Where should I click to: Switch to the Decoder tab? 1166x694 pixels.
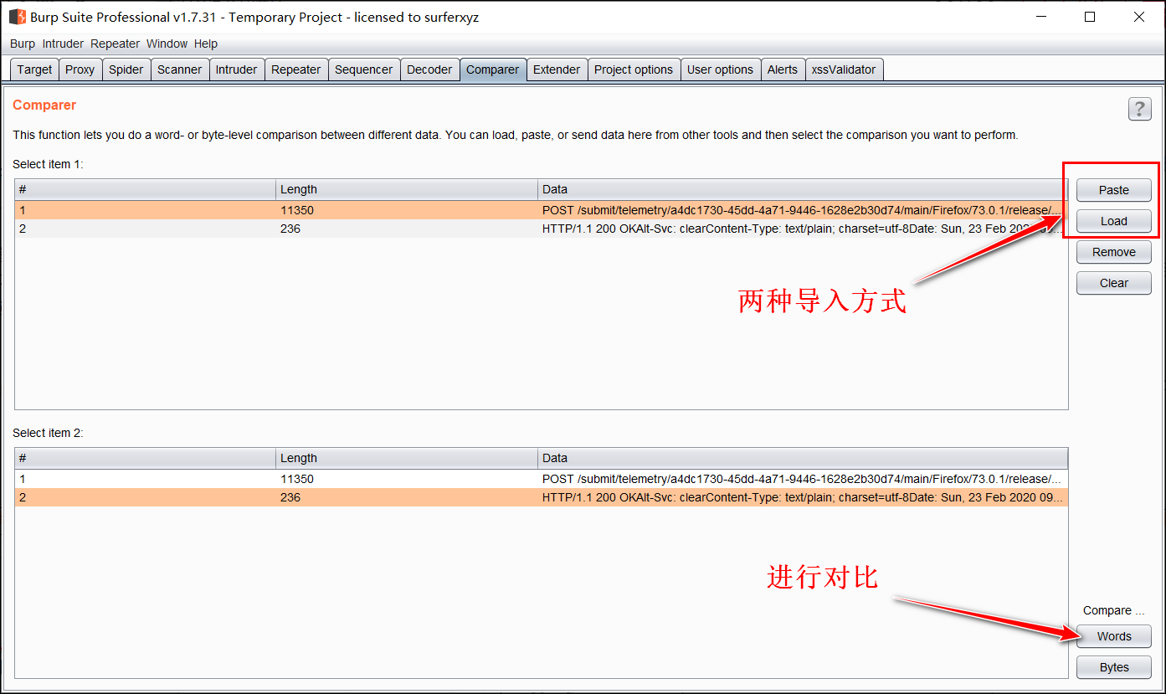click(429, 69)
